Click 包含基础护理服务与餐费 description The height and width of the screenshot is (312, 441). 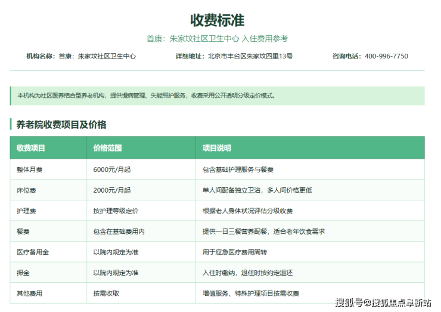tap(238, 169)
